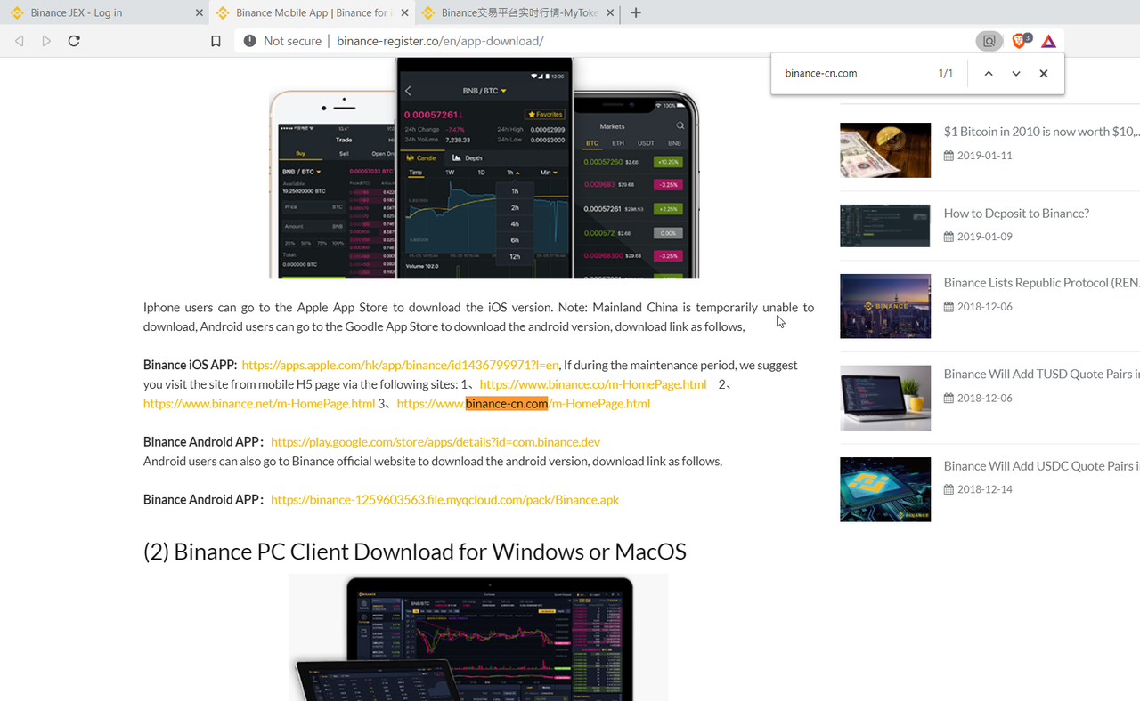The height and width of the screenshot is (701, 1140).
Task: Close the Binance Mobile App tab
Action: click(405, 13)
